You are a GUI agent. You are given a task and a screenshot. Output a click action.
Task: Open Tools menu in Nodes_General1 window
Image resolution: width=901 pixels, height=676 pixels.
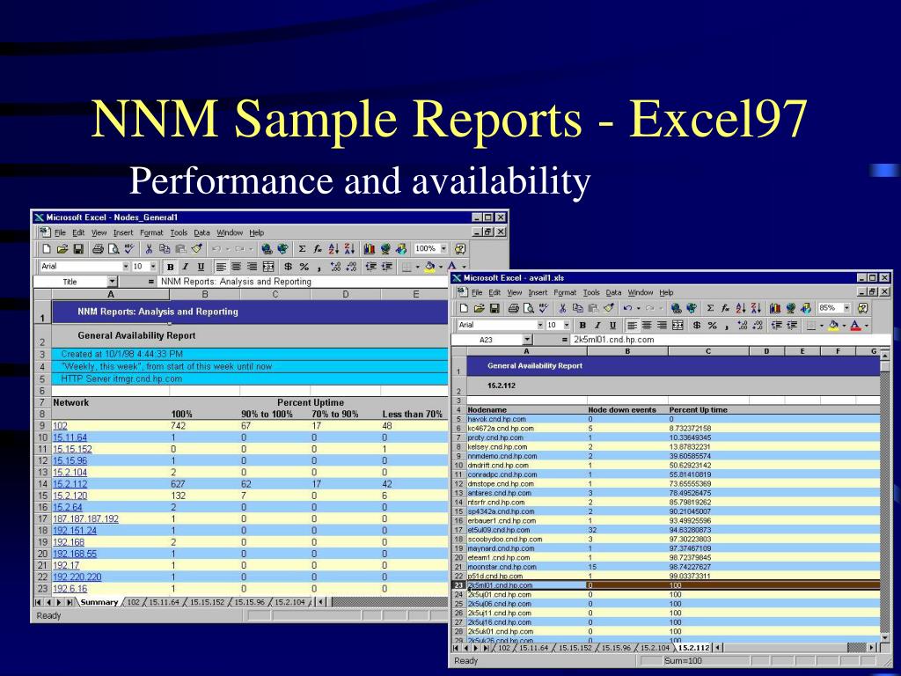[x=179, y=232]
